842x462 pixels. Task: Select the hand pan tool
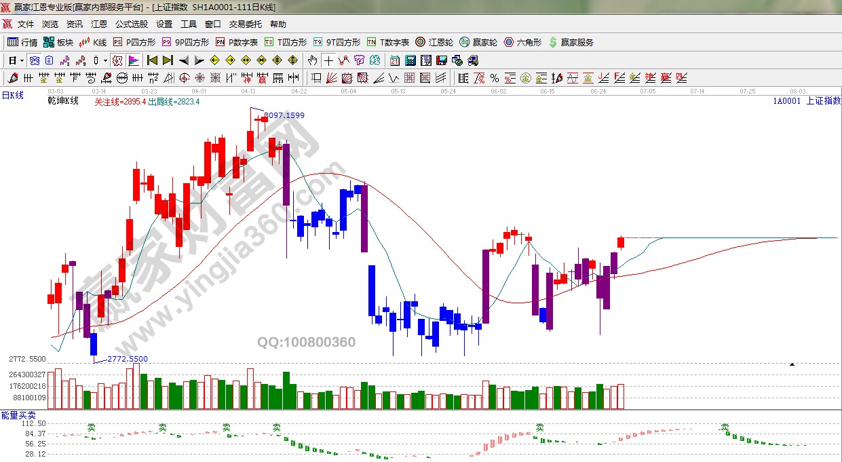(x=313, y=60)
